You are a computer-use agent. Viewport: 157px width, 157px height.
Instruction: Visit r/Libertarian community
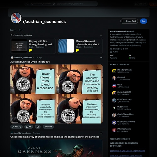click(x=122, y=107)
